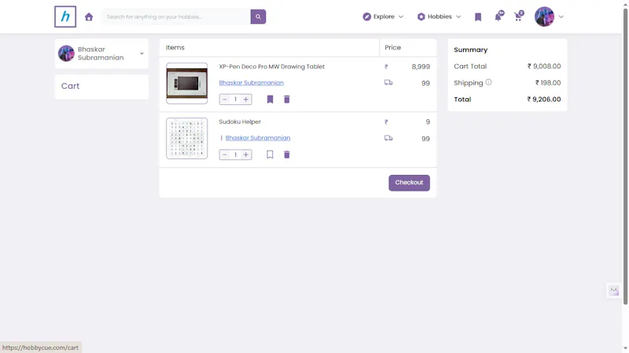Click the Total amount ₹ 9,206.00

pos(543,100)
